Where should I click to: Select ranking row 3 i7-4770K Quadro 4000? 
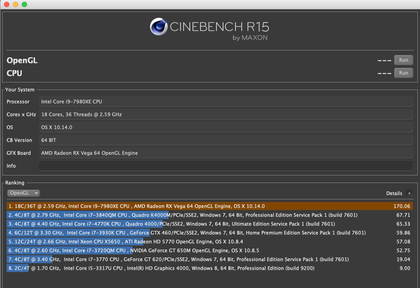210,224
